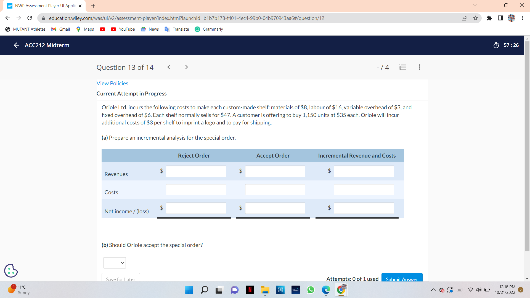Go to the previous question using the chevron
The width and height of the screenshot is (530, 298).
click(168, 67)
